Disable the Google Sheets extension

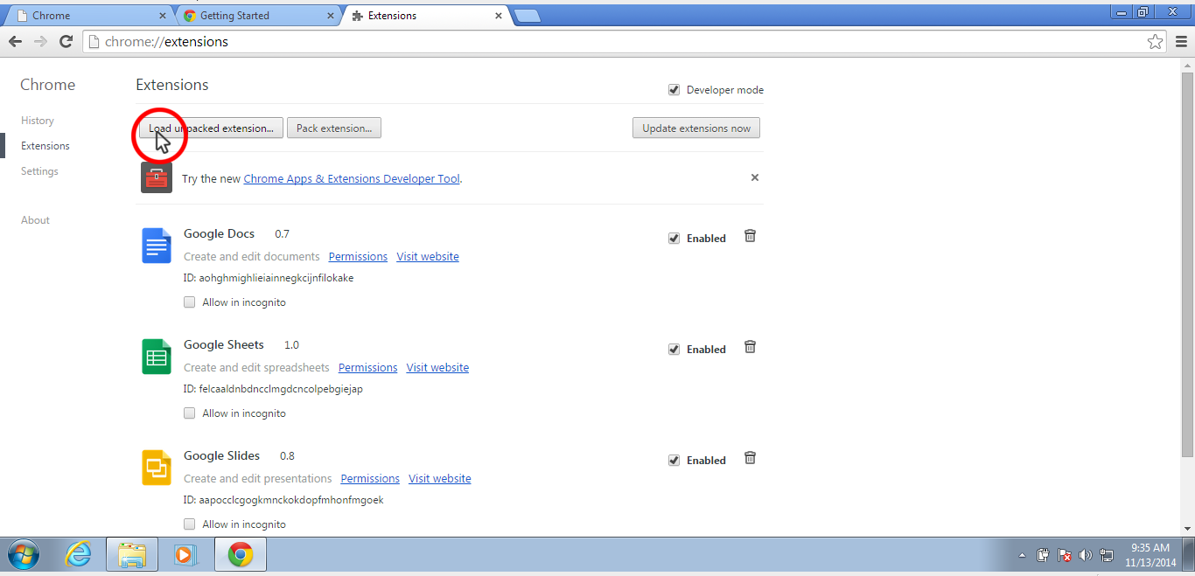point(674,350)
